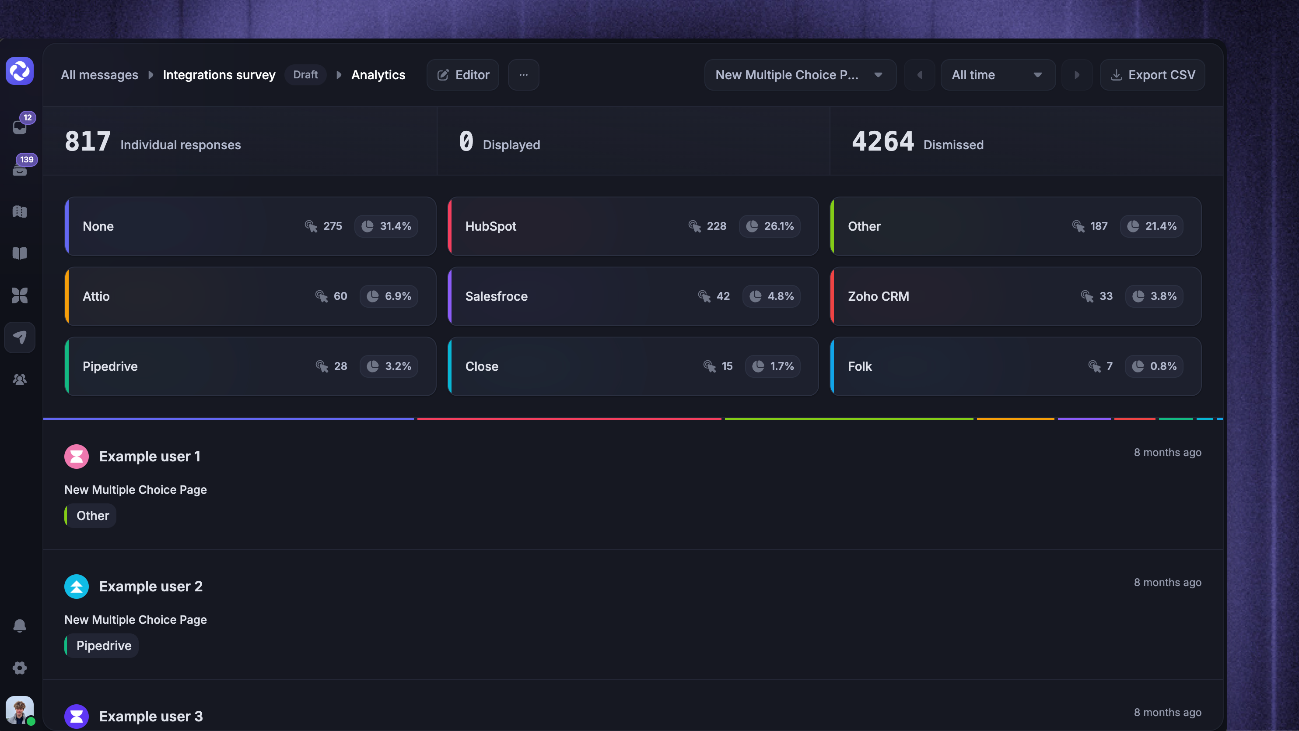This screenshot has height=731, width=1299.
Task: Open the people icon in the sidebar
Action: pyautogui.click(x=20, y=380)
